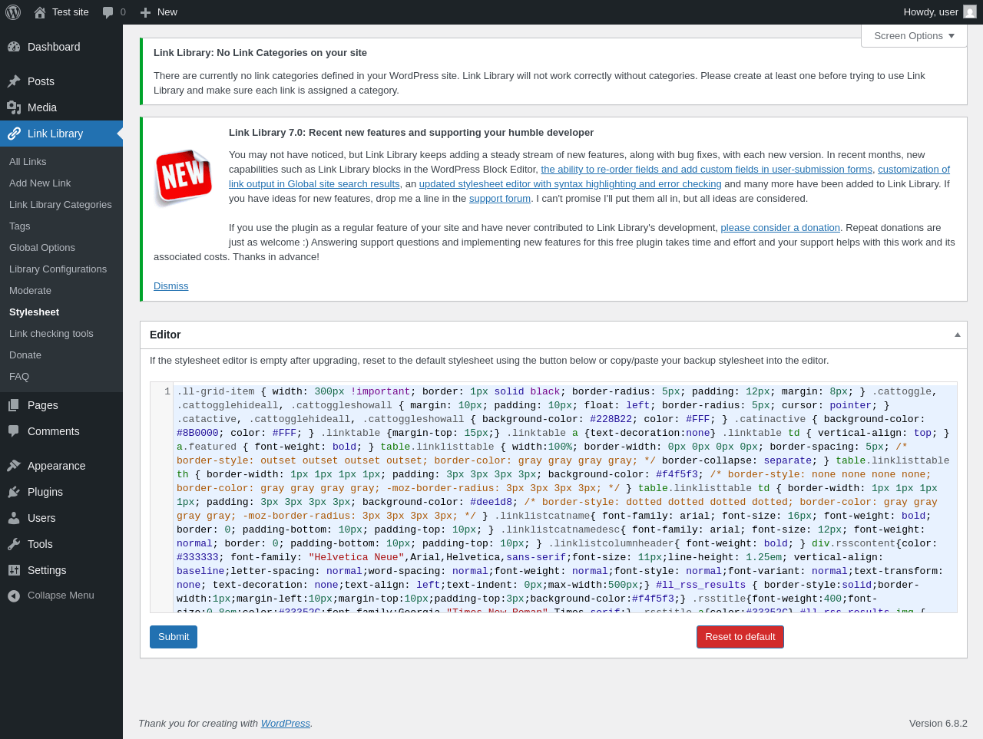Click the Dashboard gauge icon
The height and width of the screenshot is (739, 983).
[x=14, y=47]
